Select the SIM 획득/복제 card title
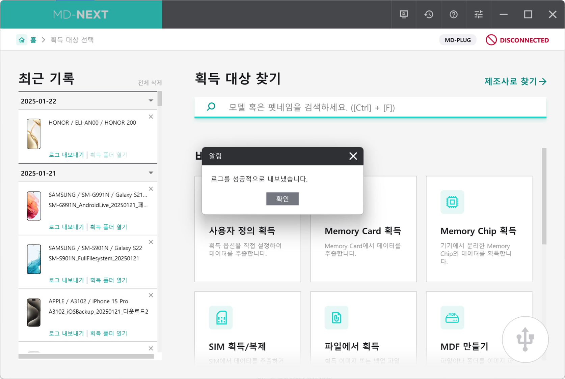 coord(237,346)
